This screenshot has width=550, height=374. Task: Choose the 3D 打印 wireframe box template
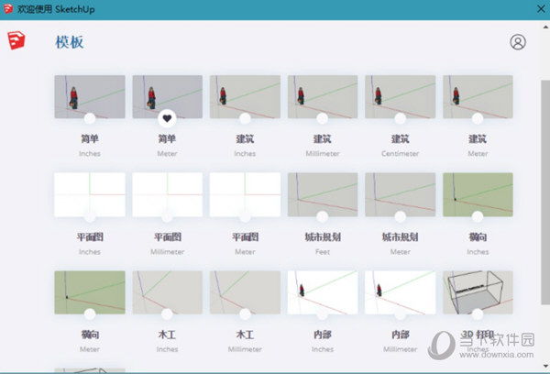[477, 291]
